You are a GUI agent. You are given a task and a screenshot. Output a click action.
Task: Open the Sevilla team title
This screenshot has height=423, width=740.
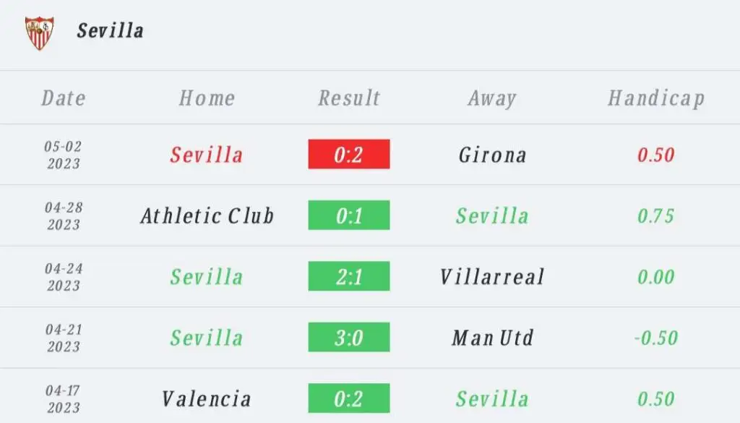click(x=111, y=30)
